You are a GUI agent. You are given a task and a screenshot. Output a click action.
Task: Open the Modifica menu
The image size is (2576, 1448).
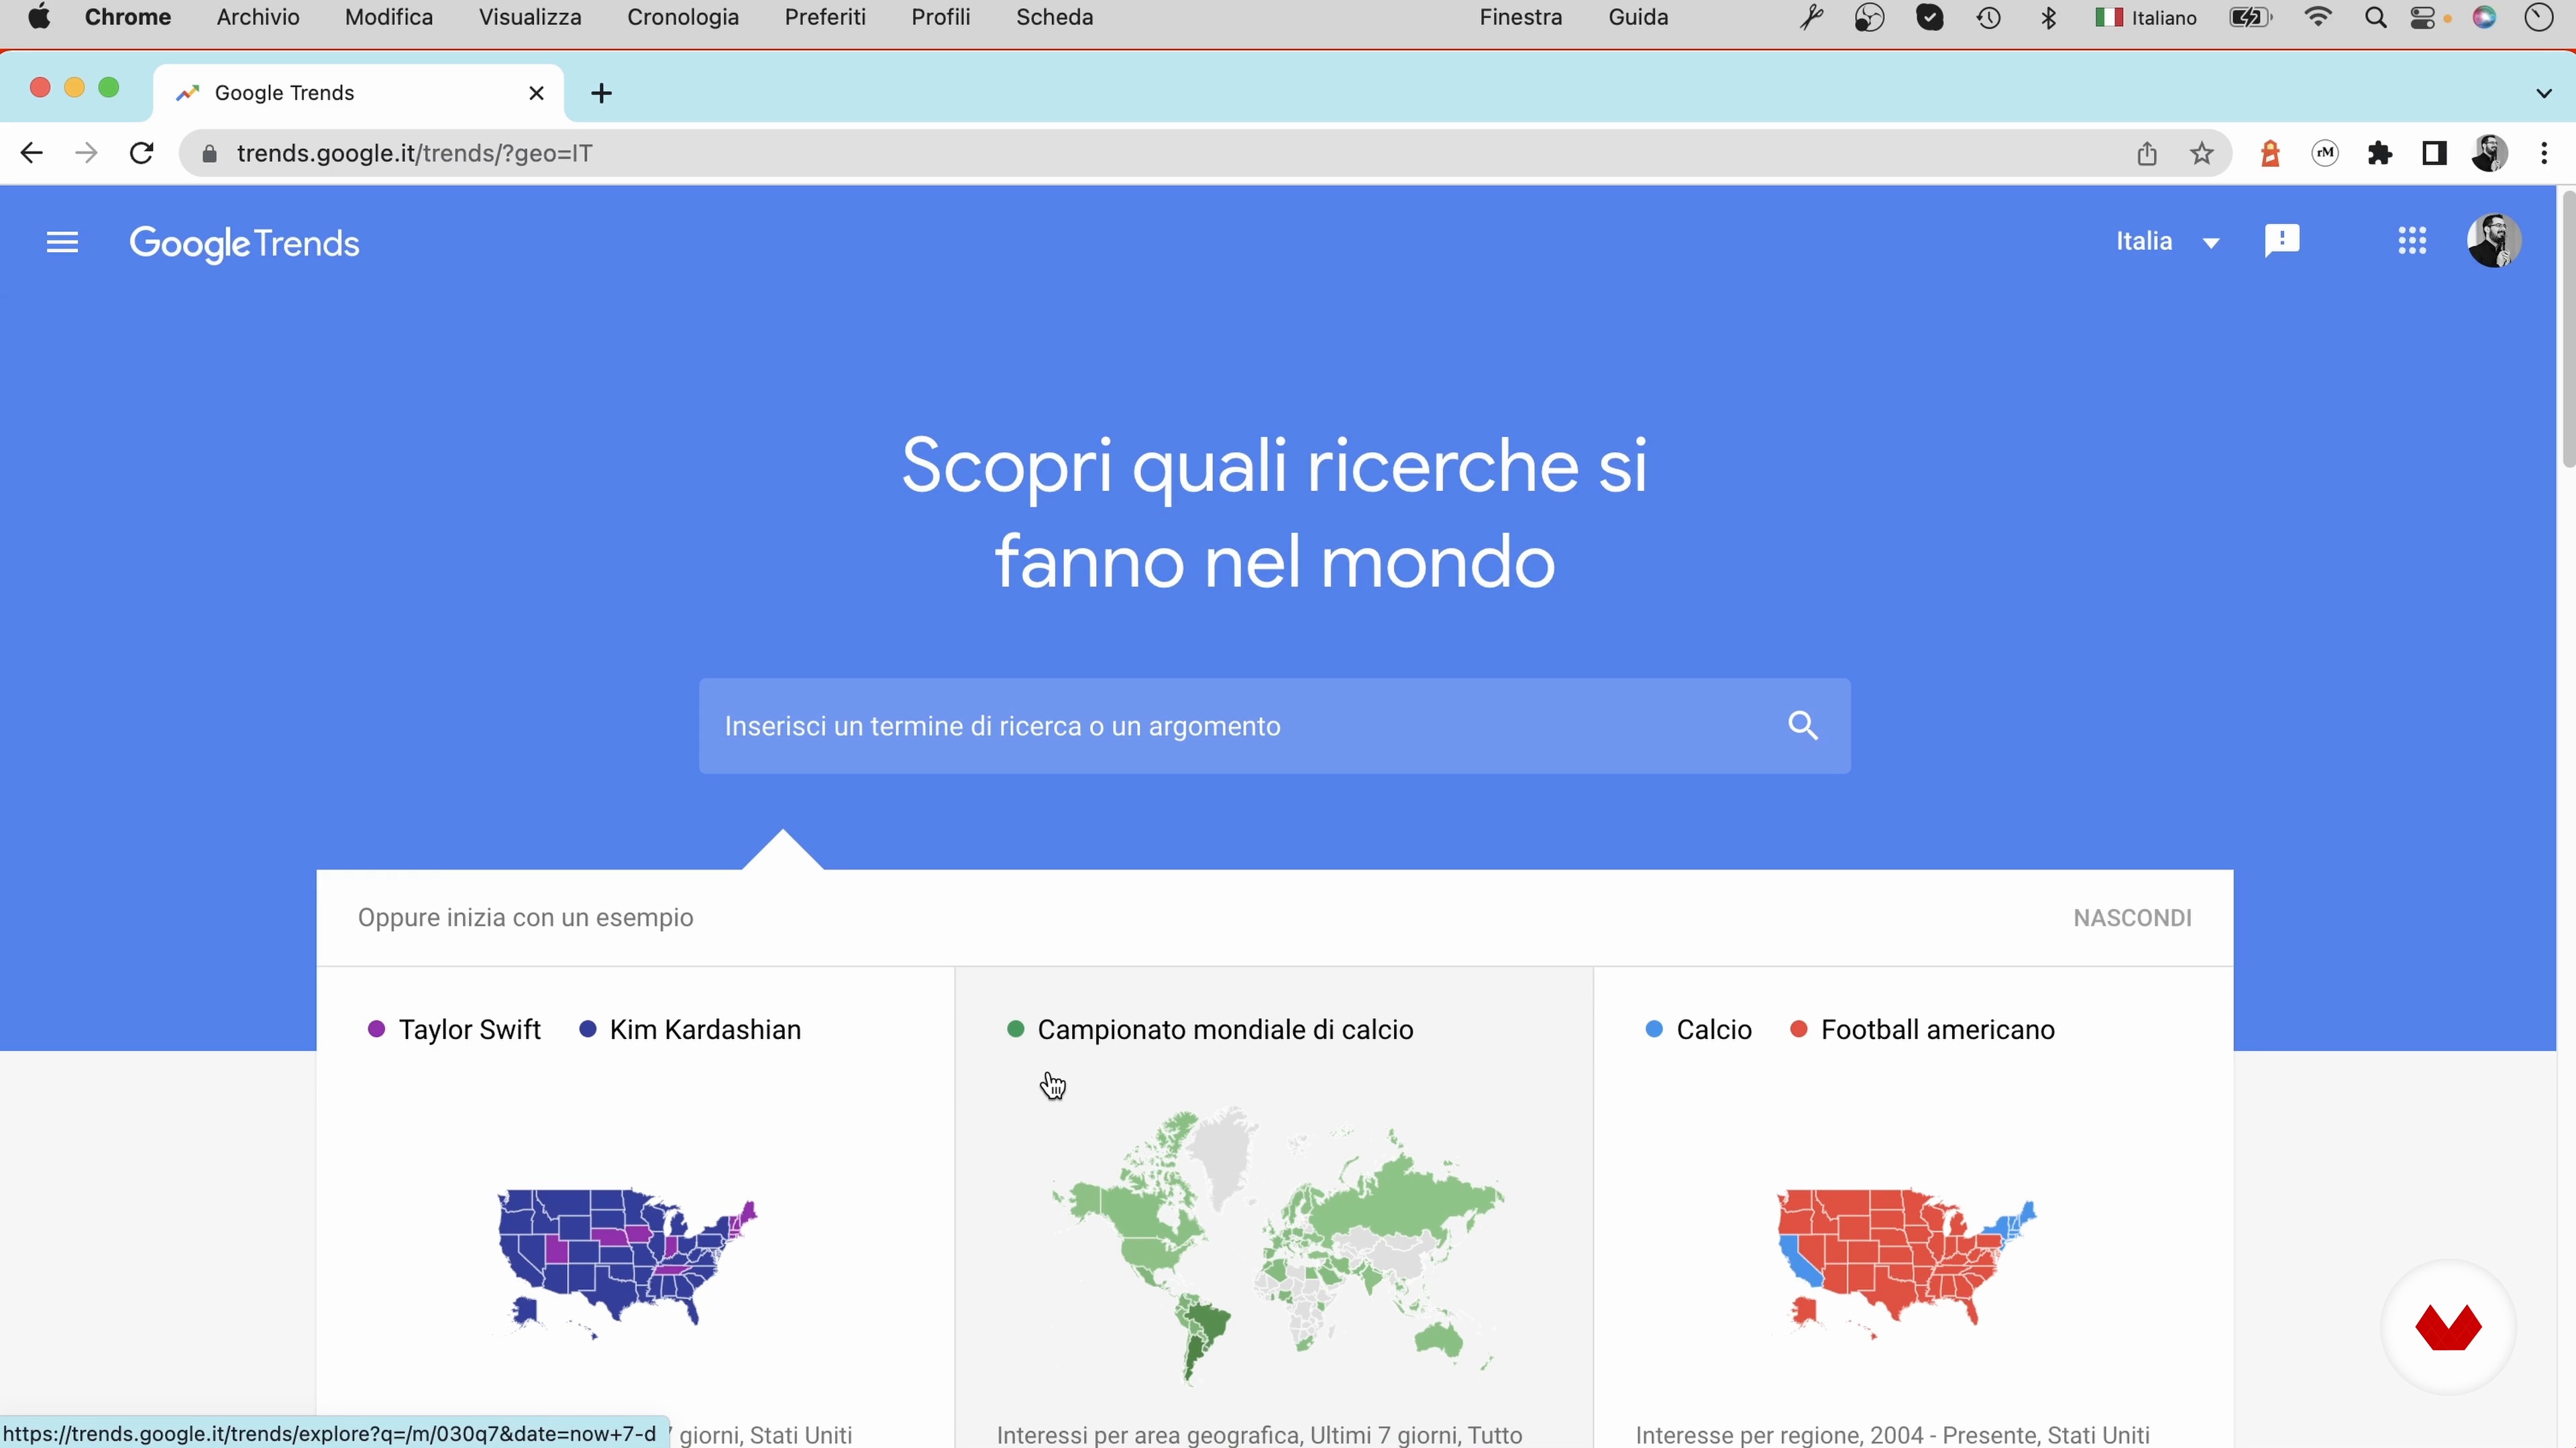[389, 17]
